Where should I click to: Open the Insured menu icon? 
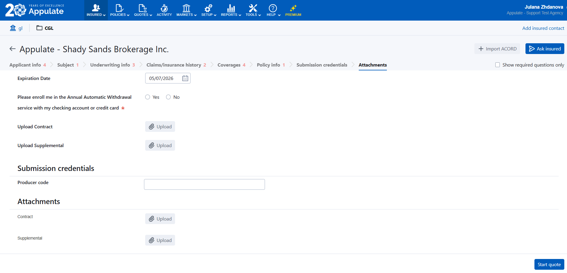(96, 8)
